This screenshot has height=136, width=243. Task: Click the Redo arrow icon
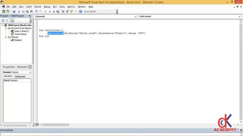point(41,11)
